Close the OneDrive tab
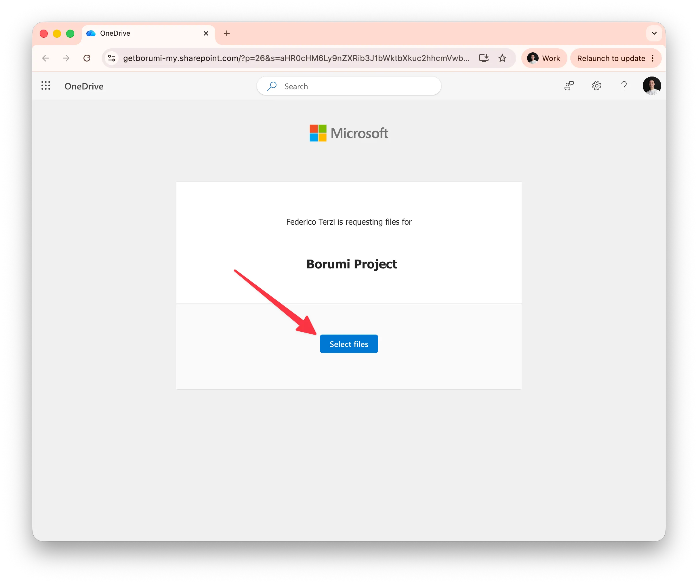Image resolution: width=698 pixels, height=584 pixels. 206,33
